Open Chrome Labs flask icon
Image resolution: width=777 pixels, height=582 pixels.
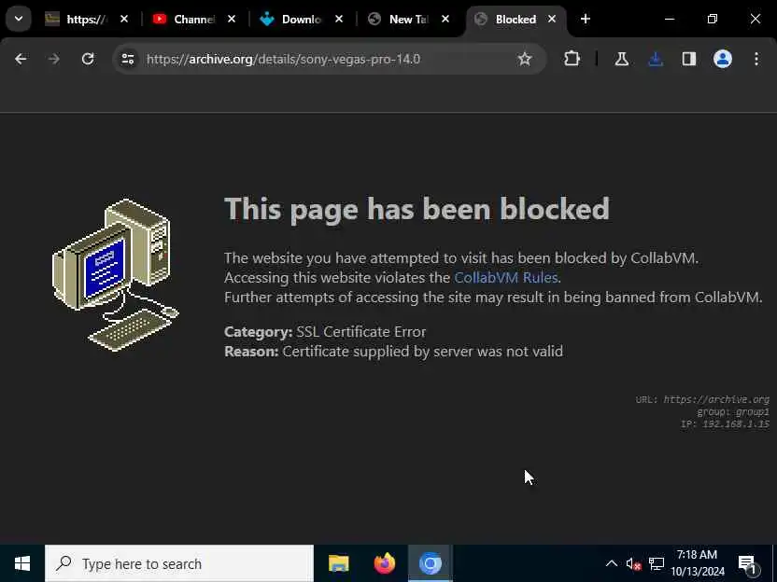(x=622, y=59)
